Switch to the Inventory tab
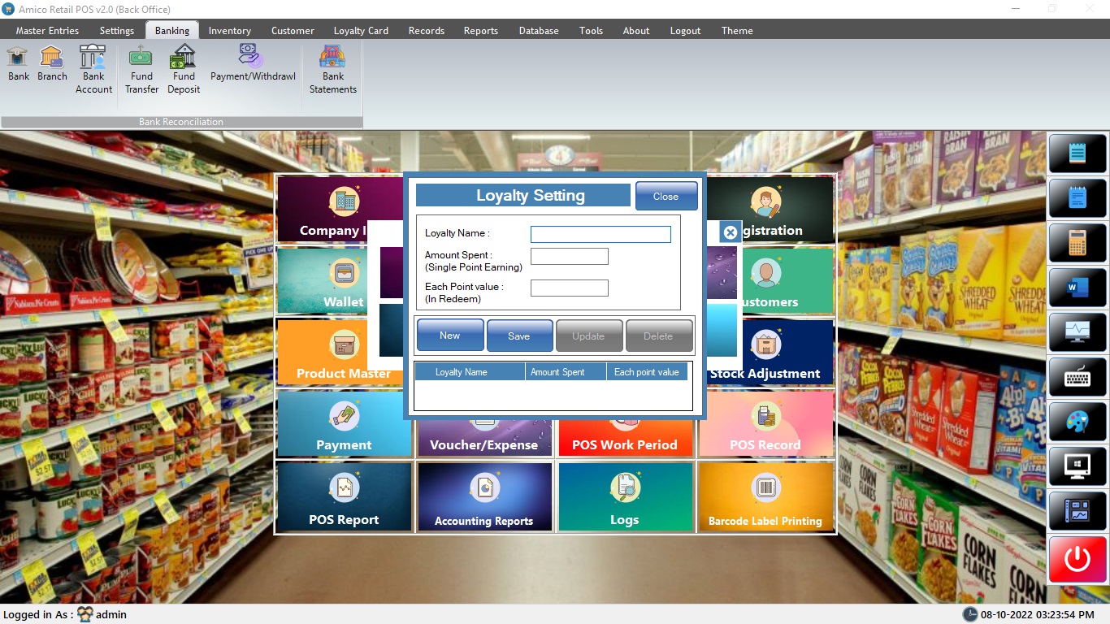 click(x=229, y=31)
